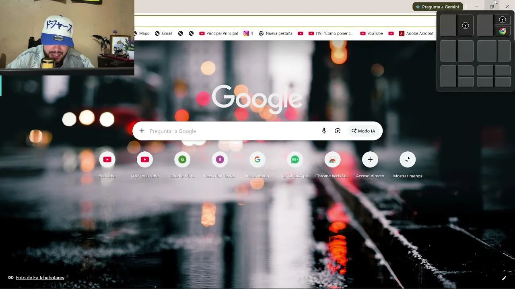Click the pencil icon to customize Chrome
Screen dimensions: 515x289
pyautogui.click(x=504, y=278)
